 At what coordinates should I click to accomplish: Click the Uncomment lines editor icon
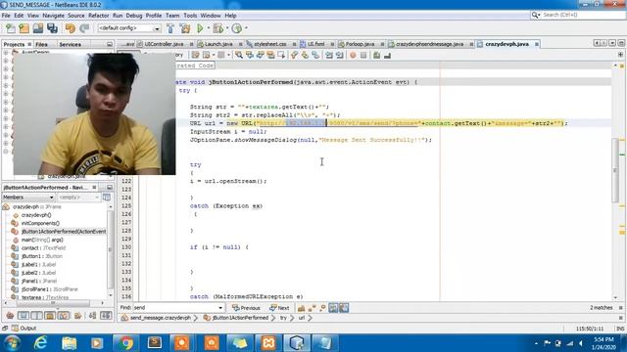[x=387, y=55]
